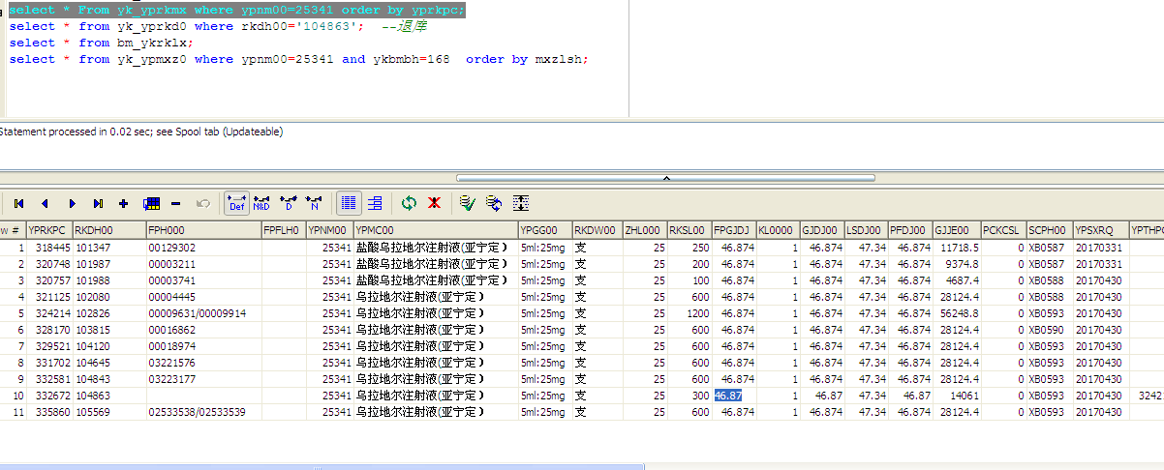Switch to grid table view
Viewport: 1164px width, 470px height.
pyautogui.click(x=350, y=203)
